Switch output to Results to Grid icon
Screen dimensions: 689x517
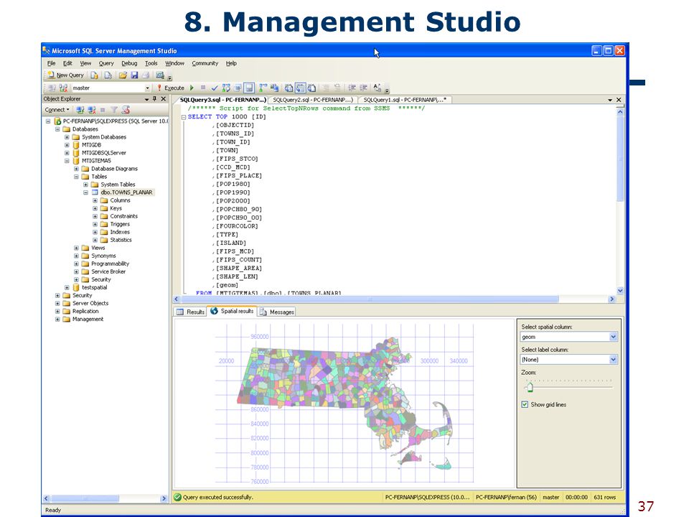tap(300, 88)
